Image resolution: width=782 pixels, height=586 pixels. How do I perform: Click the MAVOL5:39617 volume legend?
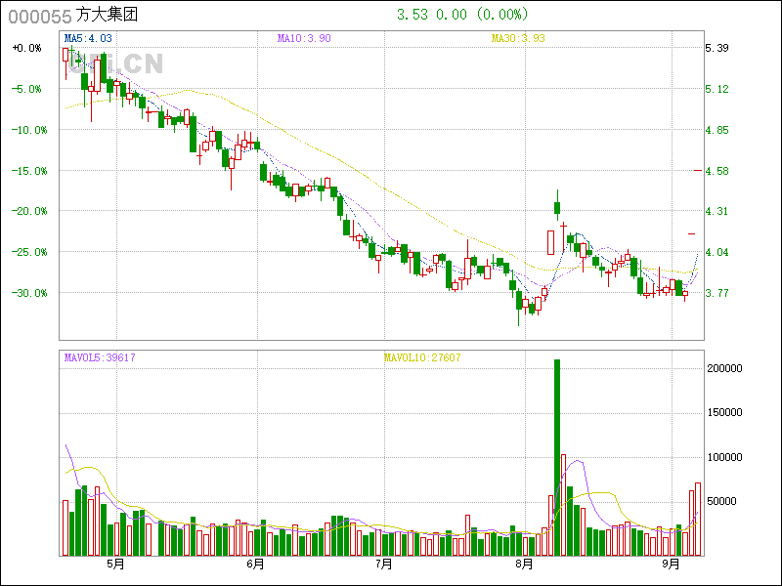pyautogui.click(x=100, y=357)
